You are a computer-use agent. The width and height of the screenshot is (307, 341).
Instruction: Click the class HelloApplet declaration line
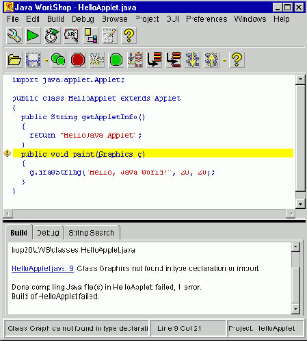[x=96, y=99]
